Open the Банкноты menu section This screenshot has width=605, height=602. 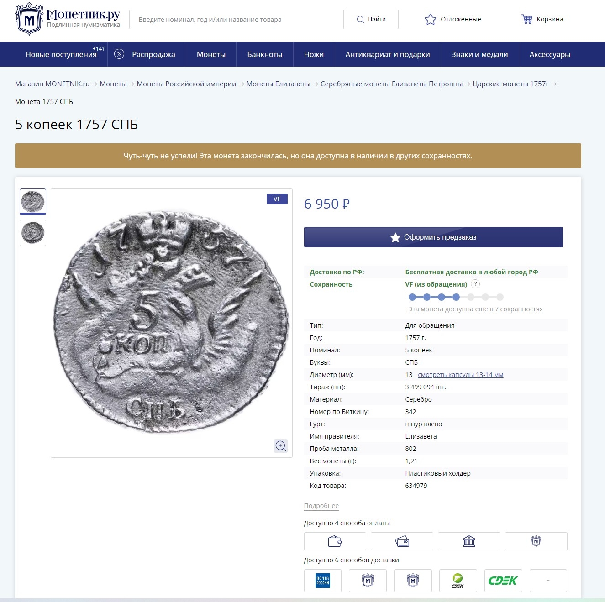click(264, 54)
